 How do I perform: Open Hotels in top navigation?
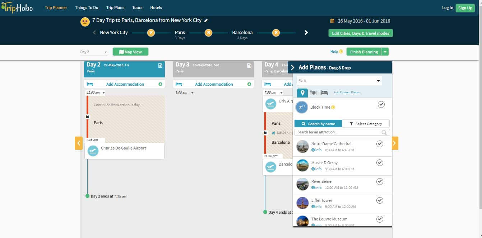pyautogui.click(x=156, y=8)
